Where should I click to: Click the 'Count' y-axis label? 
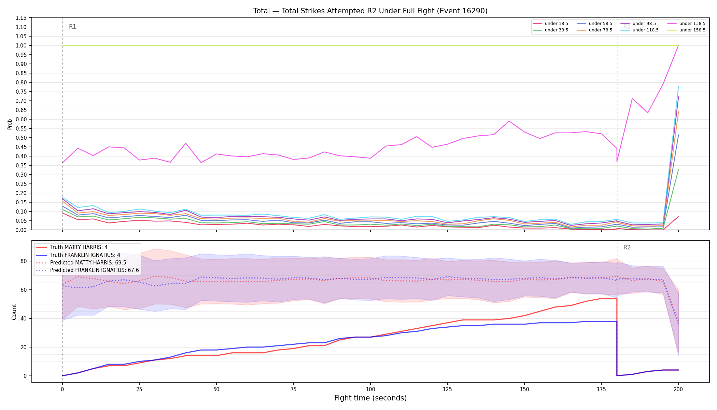[x=14, y=312]
